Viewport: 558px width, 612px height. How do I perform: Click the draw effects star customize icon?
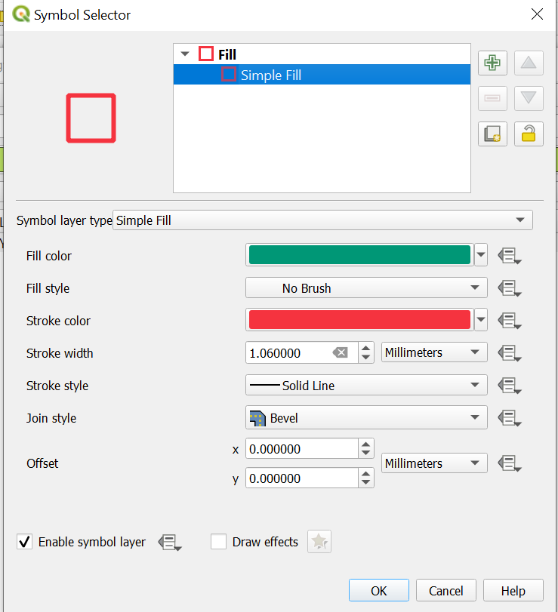pos(319,541)
